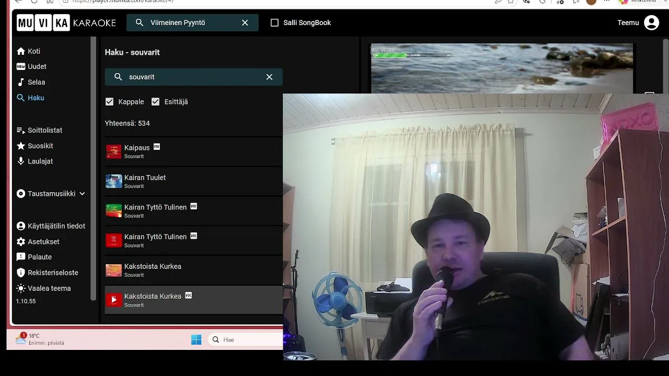
Task: Click the magnifier beside souvarit
Action: pyautogui.click(x=118, y=77)
